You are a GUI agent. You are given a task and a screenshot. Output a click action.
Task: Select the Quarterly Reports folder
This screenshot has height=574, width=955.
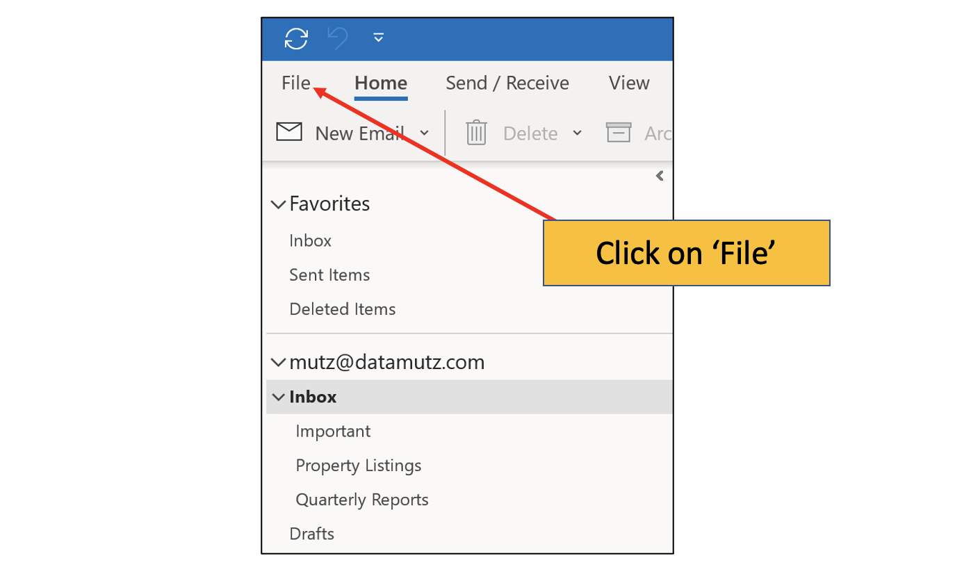(362, 499)
